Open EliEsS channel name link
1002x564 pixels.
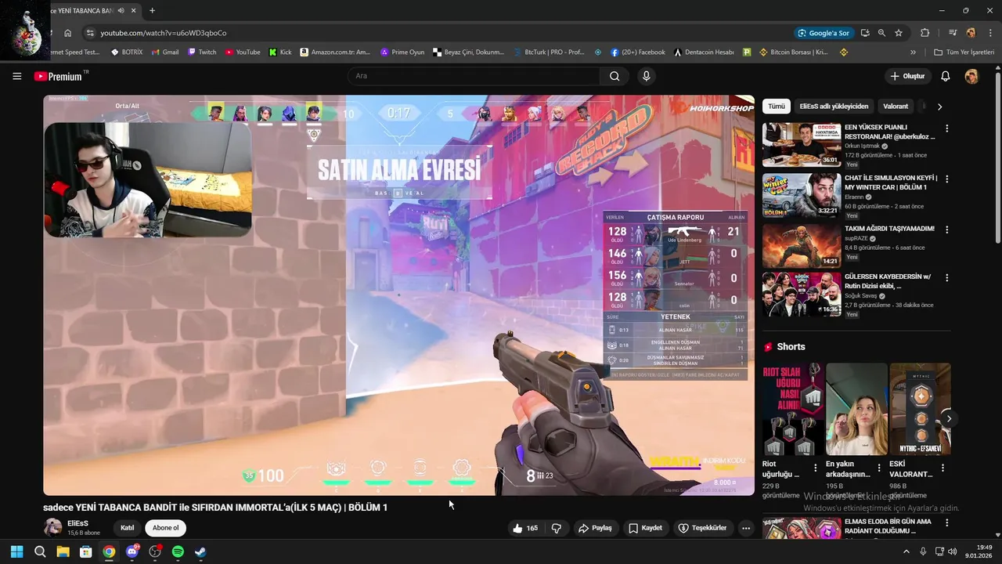pos(77,522)
